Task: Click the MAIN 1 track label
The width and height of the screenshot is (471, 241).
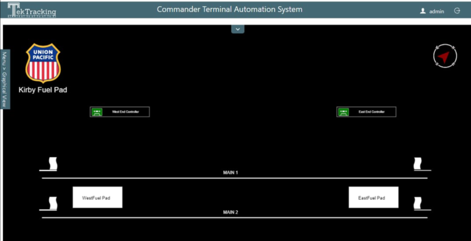Action: 231,173
